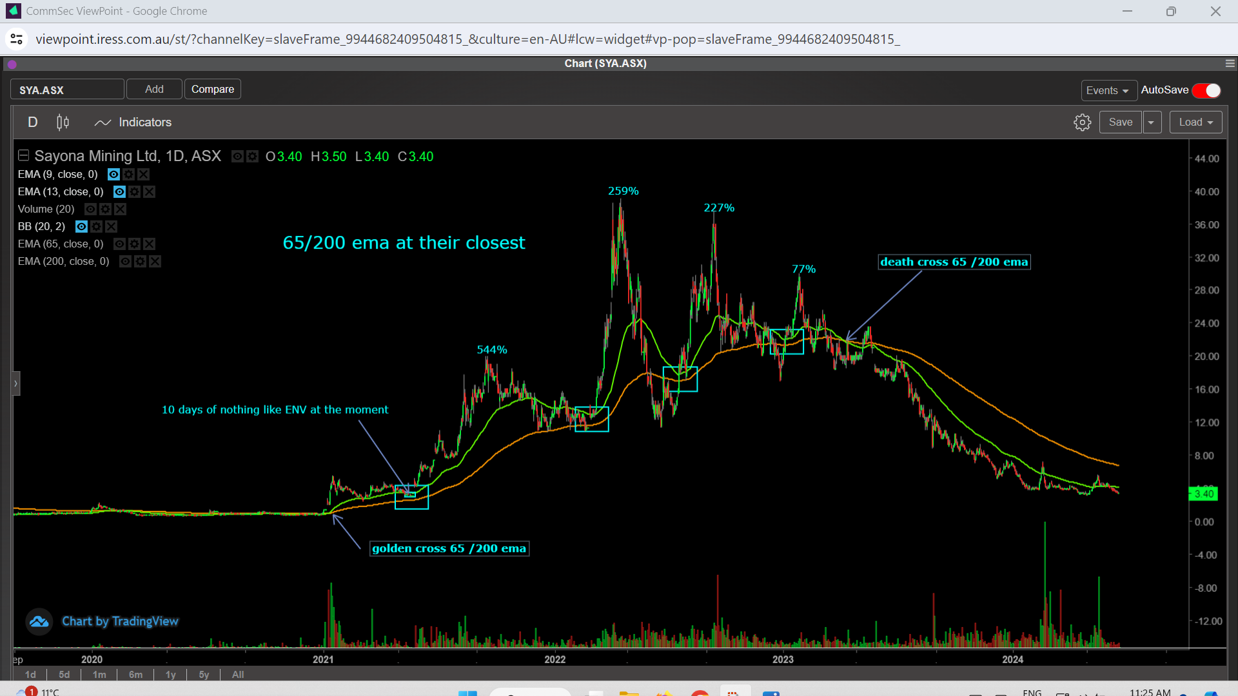Select the 5d time range
1238x696 pixels.
coord(64,675)
